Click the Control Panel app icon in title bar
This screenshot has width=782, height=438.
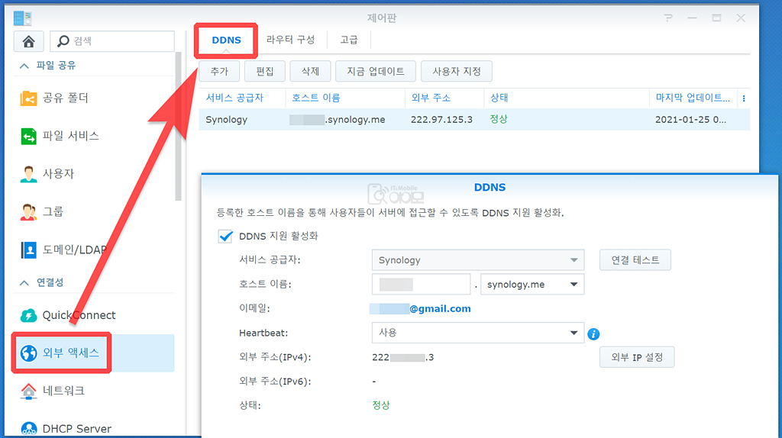[23, 18]
